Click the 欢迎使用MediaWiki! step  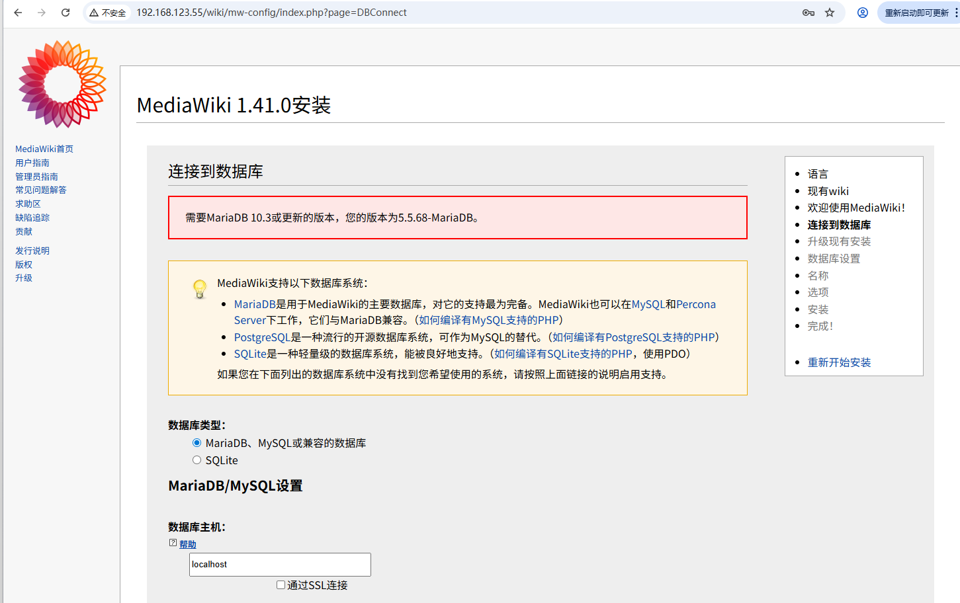[x=856, y=208]
